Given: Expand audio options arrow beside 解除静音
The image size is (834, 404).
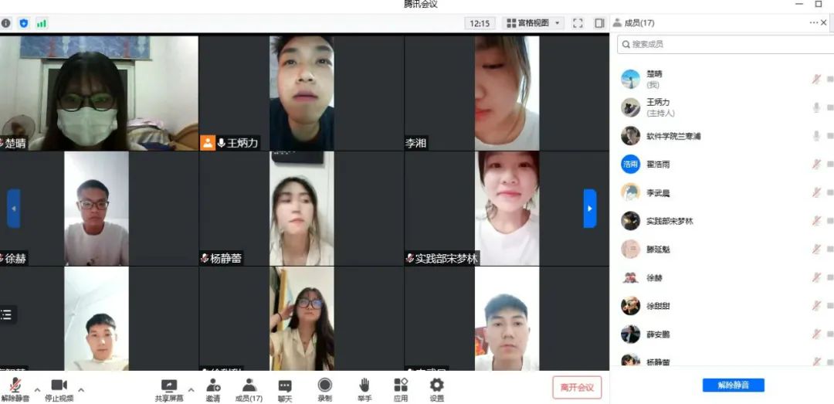Looking at the screenshot, I should (x=37, y=389).
